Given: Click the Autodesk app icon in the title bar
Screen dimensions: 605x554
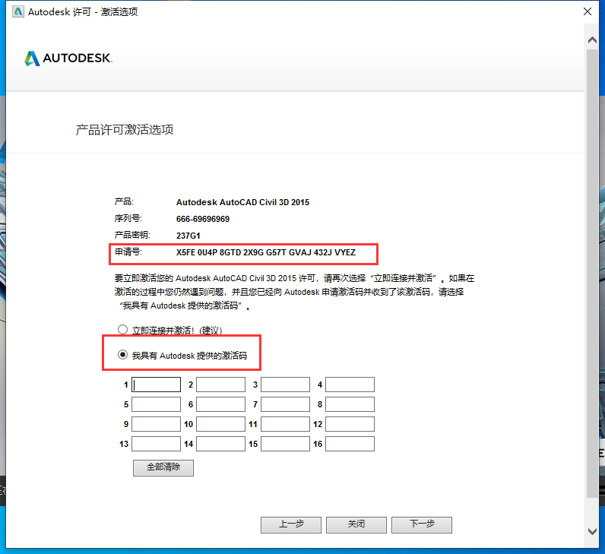Looking at the screenshot, I should click(x=18, y=11).
